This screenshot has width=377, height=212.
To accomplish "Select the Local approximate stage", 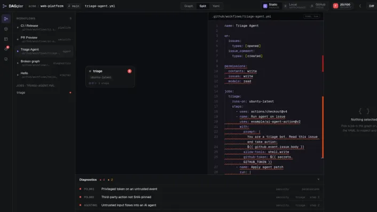I will coord(295,6).
